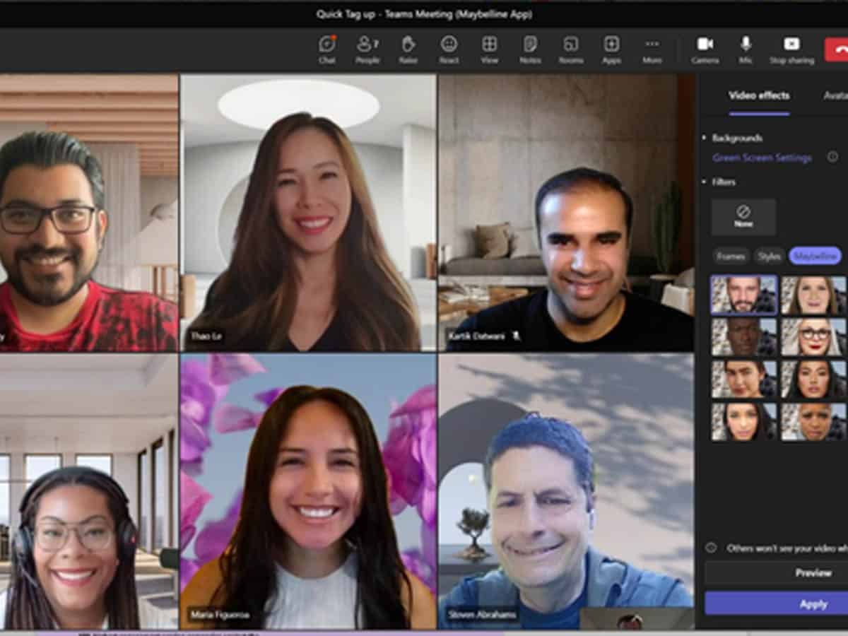Open the Chat panel
The image size is (848, 636).
(x=326, y=48)
